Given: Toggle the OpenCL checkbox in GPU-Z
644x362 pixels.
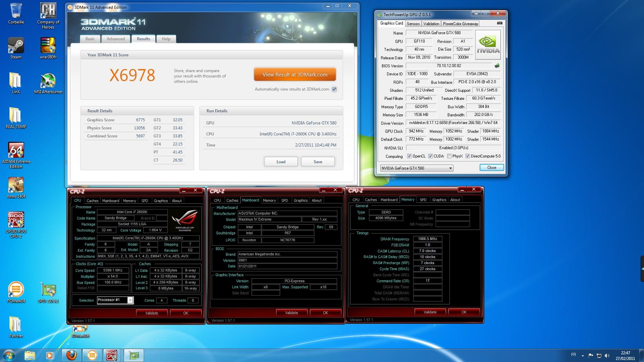Looking at the screenshot, I should pos(409,156).
